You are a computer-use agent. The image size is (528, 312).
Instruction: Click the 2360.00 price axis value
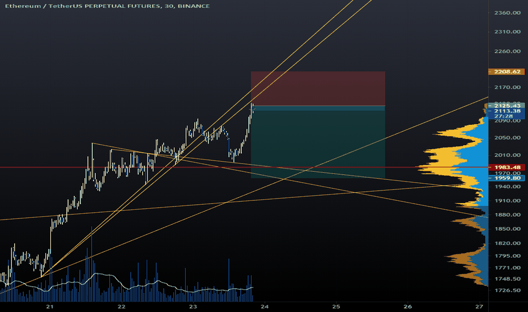pos(508,13)
